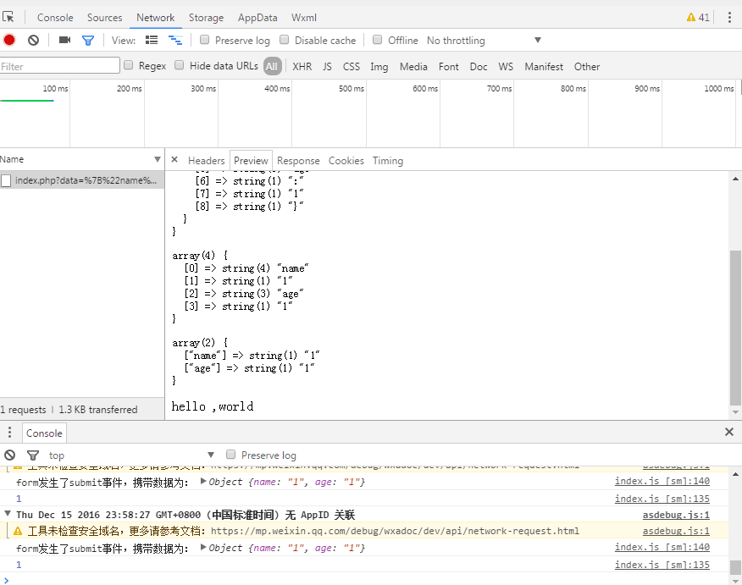Switch to the Sources tab

click(104, 17)
